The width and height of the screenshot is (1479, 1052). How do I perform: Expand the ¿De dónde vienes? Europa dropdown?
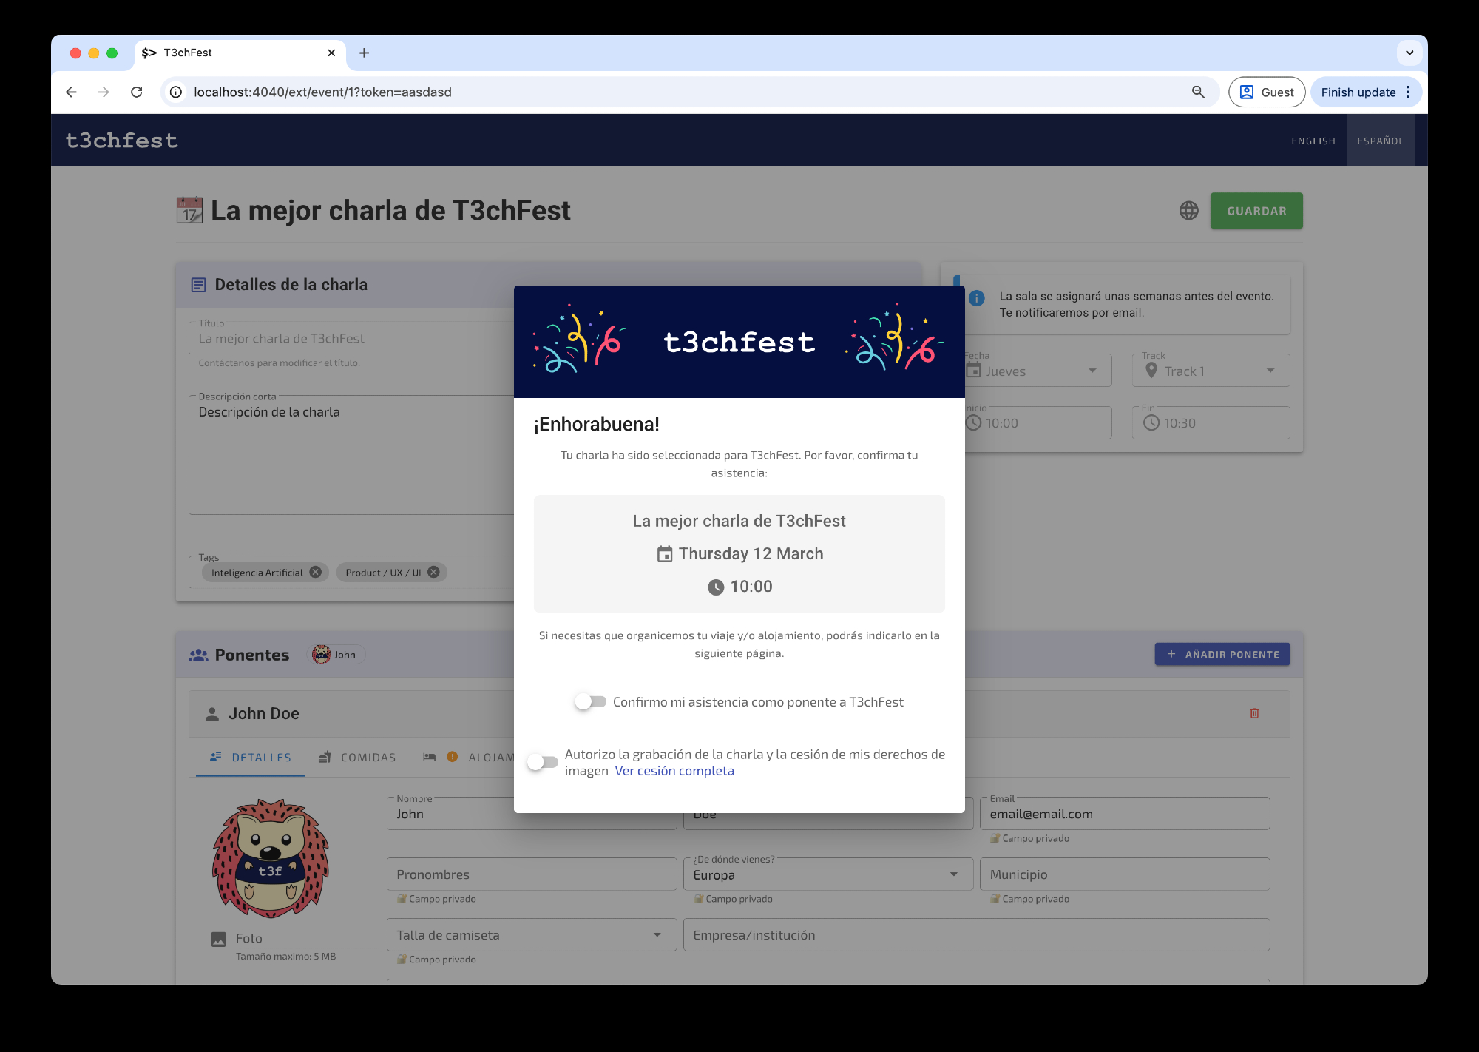pos(827,874)
